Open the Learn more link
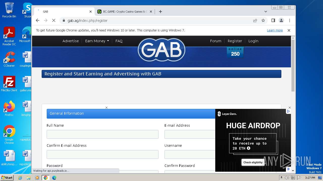The width and height of the screenshot is (323, 181). point(275,30)
